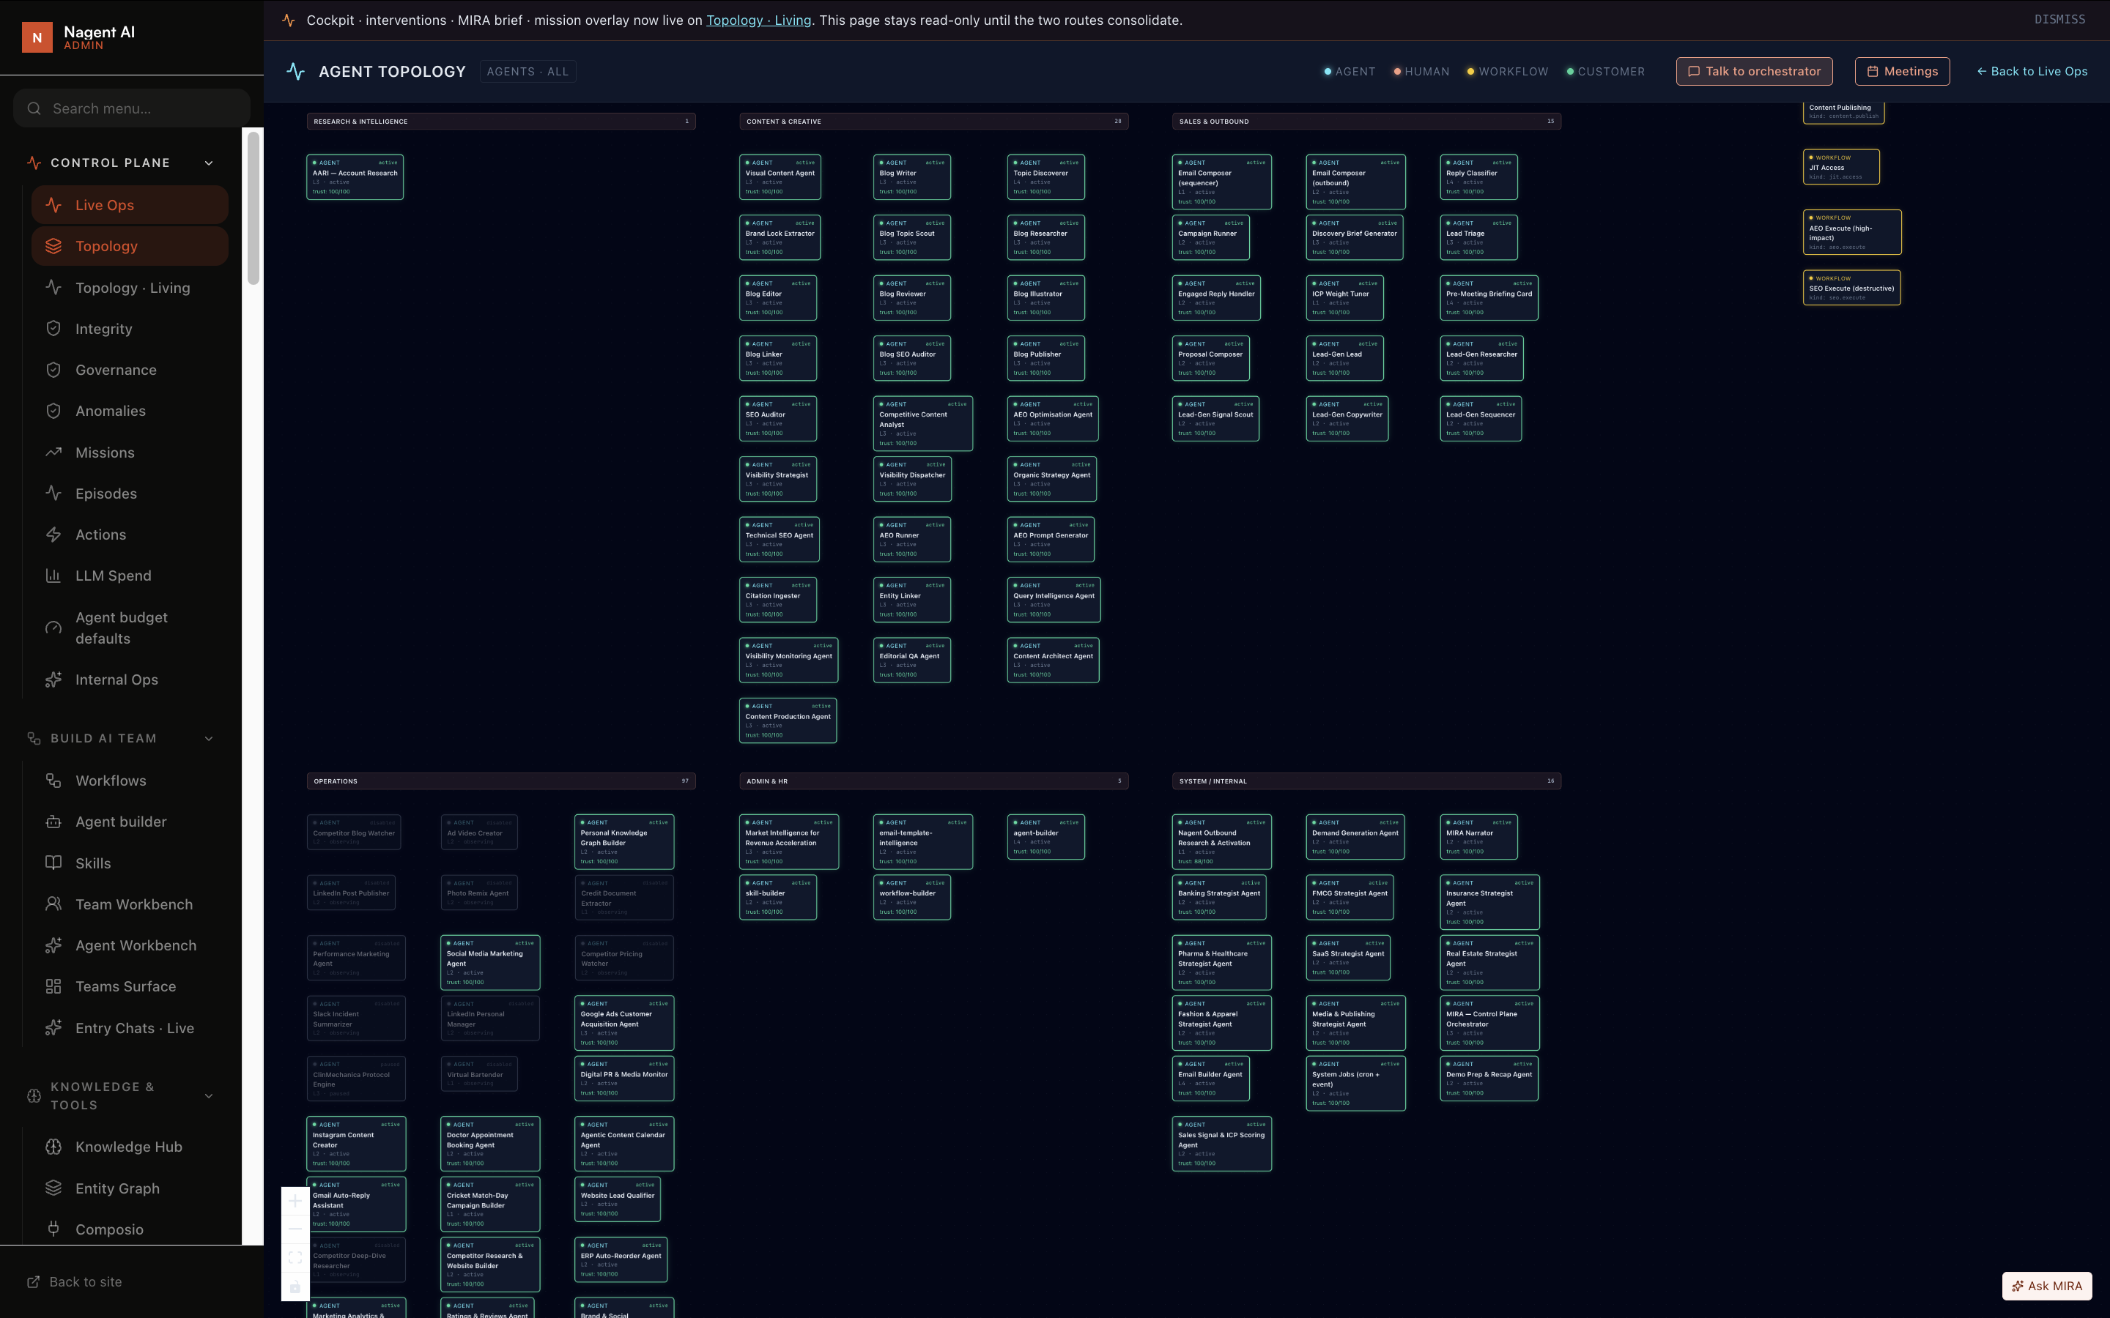Open AGENTS · ALL filter chip
The width and height of the screenshot is (2110, 1318).
point(527,72)
